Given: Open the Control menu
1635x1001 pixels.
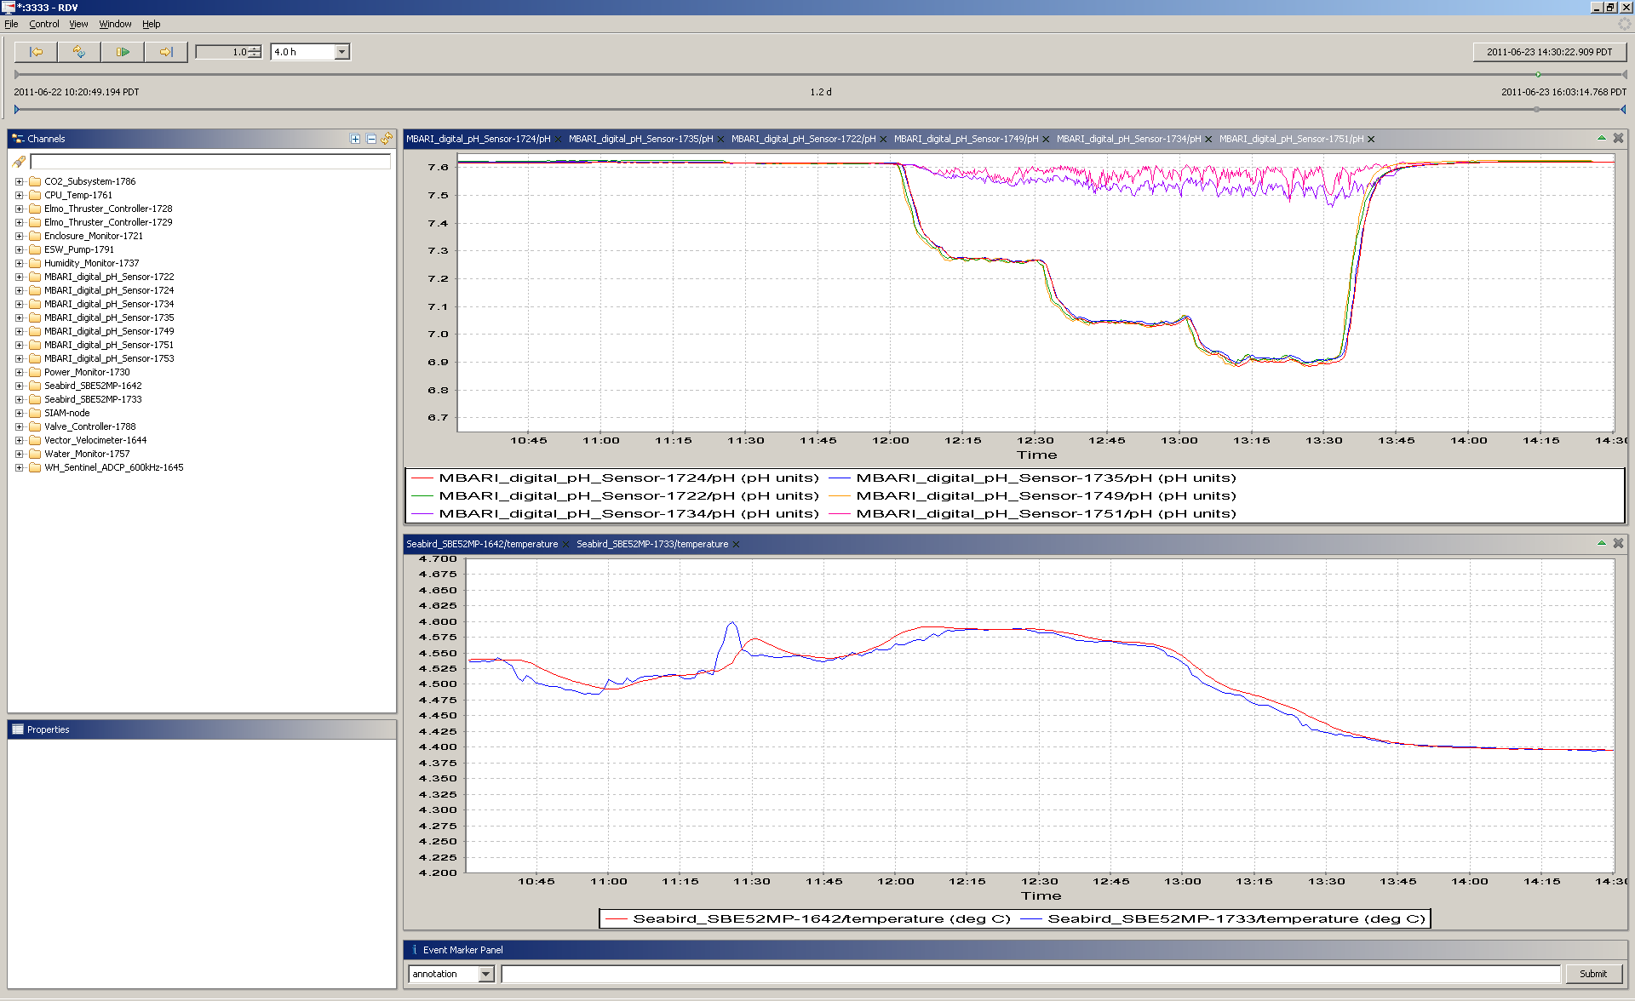Looking at the screenshot, I should (x=44, y=24).
